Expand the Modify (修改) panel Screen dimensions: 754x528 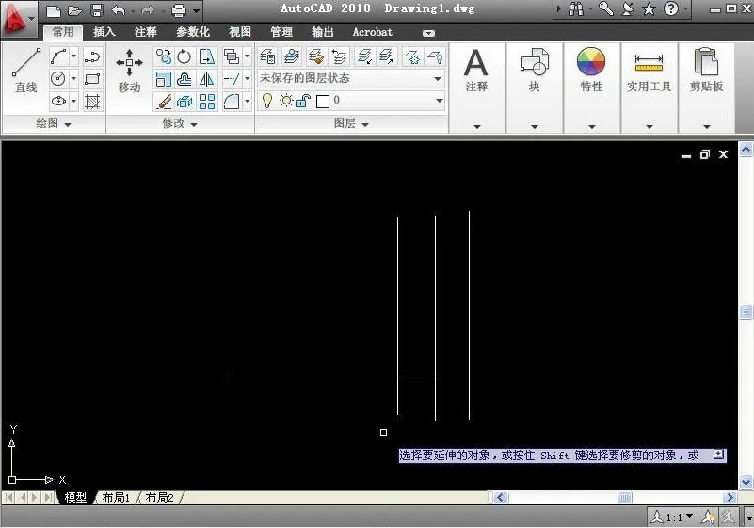180,124
